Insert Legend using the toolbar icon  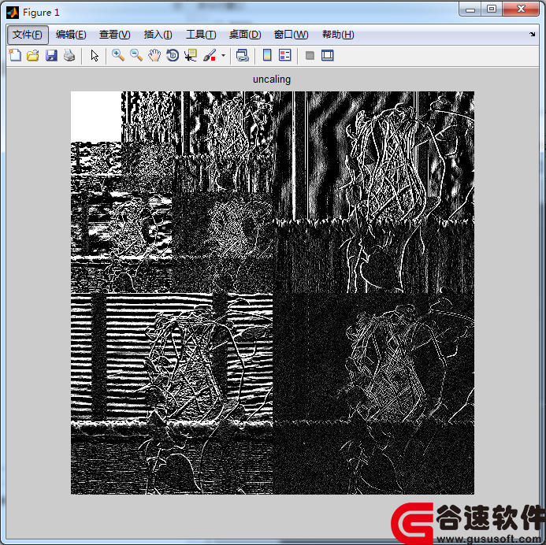[285, 55]
